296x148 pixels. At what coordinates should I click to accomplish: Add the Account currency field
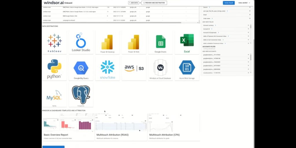pos(248,25)
